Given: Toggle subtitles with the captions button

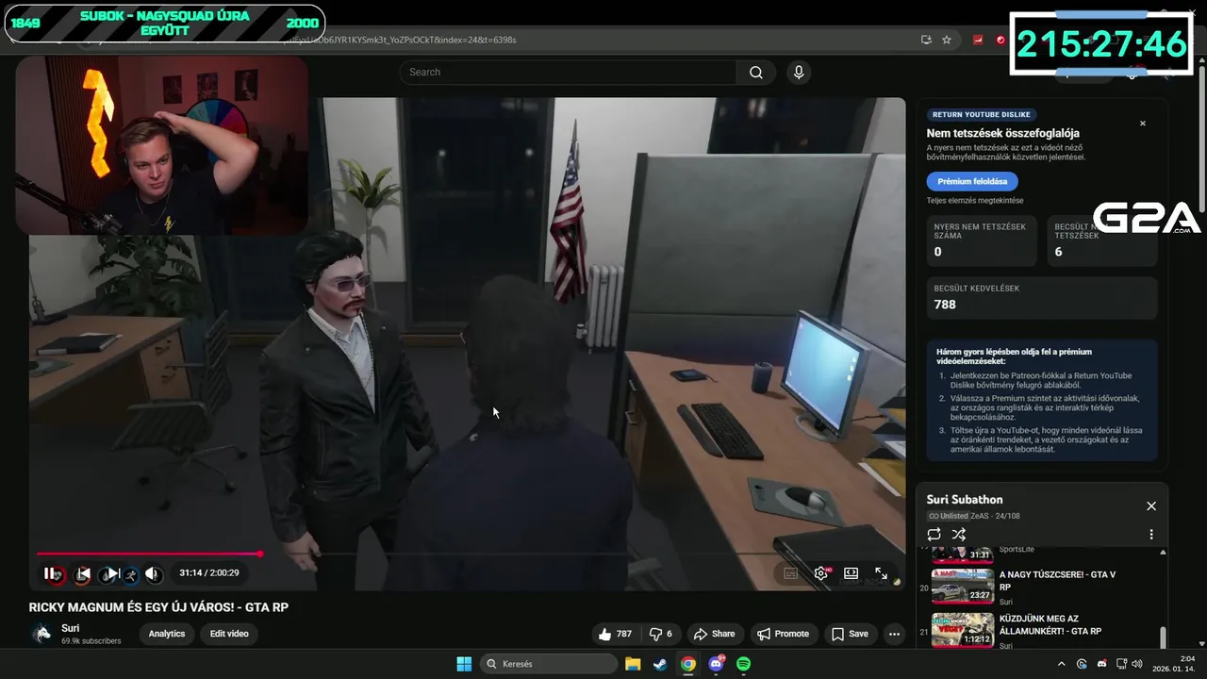Looking at the screenshot, I should 790,573.
